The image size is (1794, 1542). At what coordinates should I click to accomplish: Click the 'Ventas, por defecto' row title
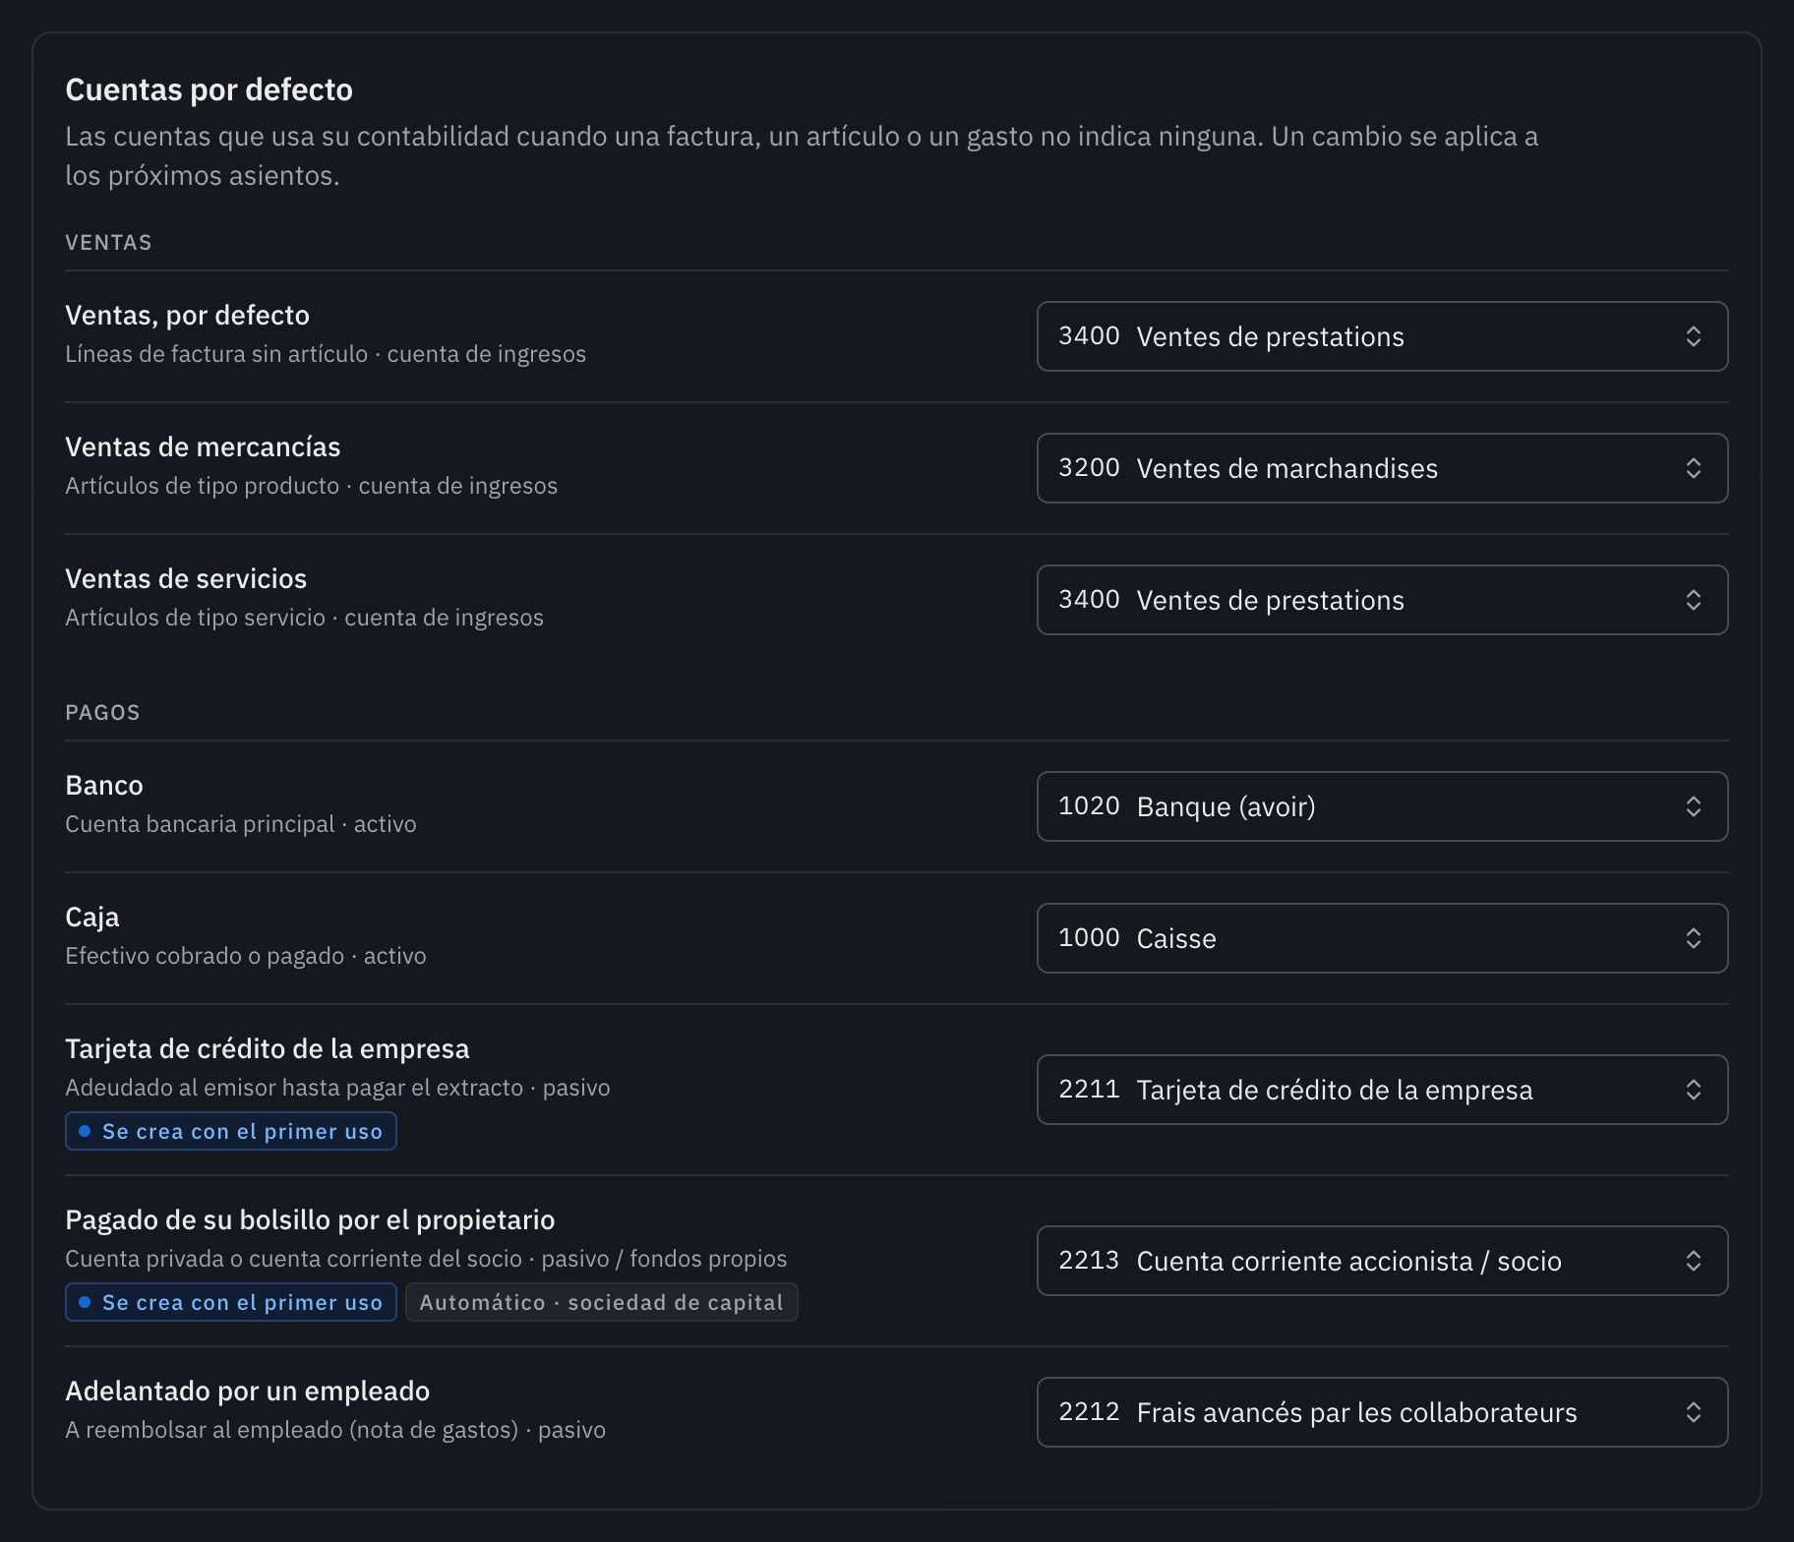click(187, 315)
